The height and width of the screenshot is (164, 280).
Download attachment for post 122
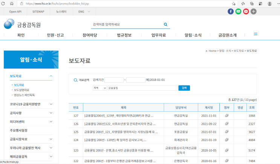click(226, 161)
